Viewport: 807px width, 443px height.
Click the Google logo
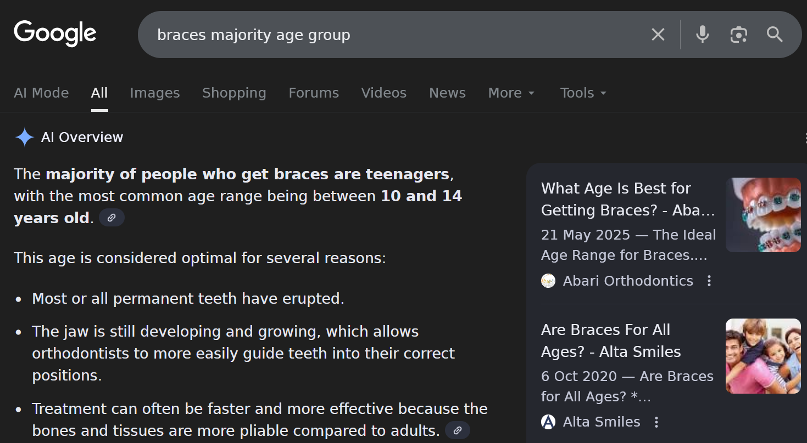pos(55,33)
